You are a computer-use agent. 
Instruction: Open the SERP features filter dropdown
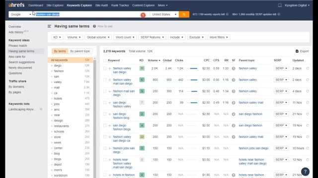[152, 38]
